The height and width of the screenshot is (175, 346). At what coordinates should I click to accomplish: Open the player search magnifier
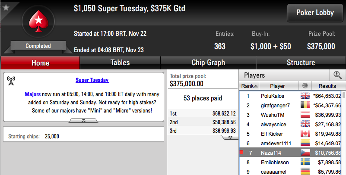tap(337, 75)
